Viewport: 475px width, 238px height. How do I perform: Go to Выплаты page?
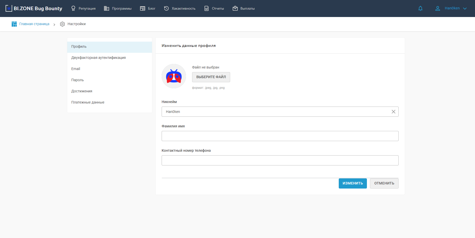[244, 8]
